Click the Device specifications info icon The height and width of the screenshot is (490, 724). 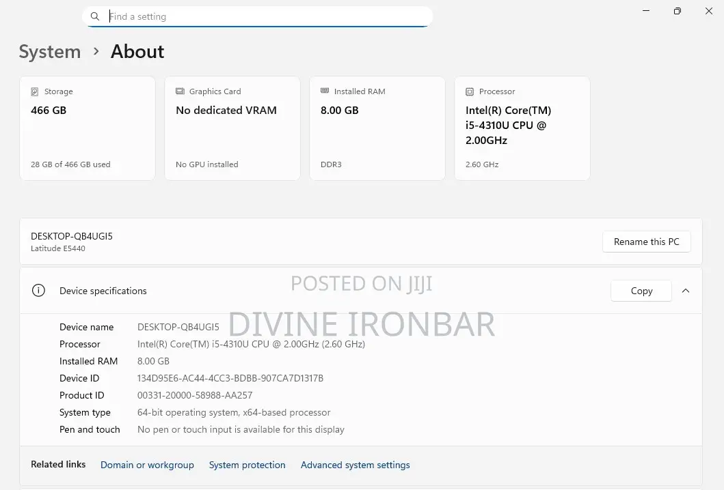point(38,291)
